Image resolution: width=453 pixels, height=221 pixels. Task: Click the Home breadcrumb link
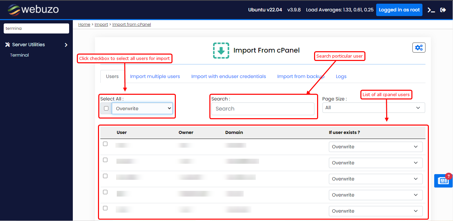click(84, 24)
